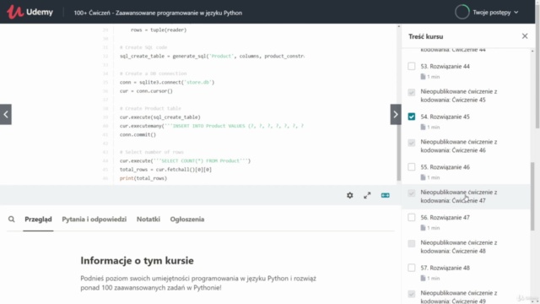Image resolution: width=540 pixels, height=304 pixels.
Task: Open lecture 53. Rozwiązanie 44
Action: 445,66
